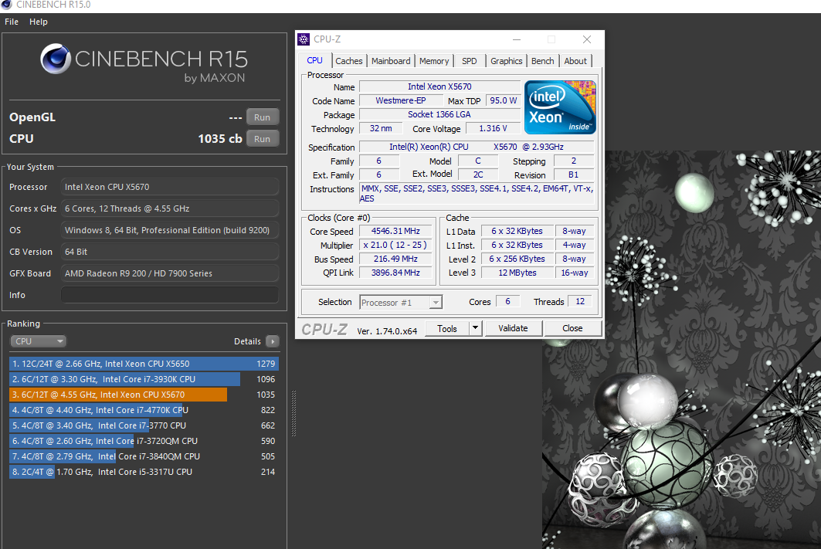The image size is (821, 549).
Task: Select ranking entry Intel Core i7-3720QM
Action: coord(144,441)
